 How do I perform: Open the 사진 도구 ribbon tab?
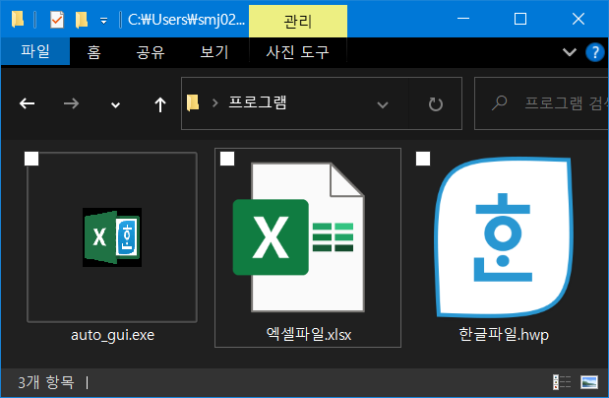297,52
